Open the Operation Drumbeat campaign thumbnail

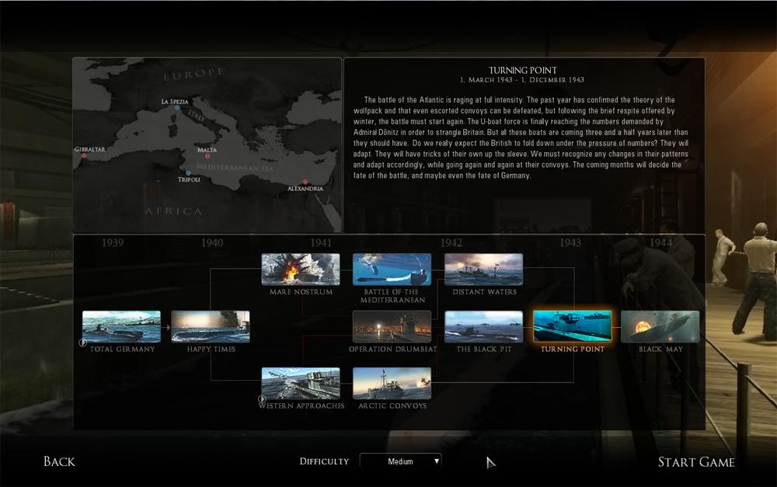392,326
